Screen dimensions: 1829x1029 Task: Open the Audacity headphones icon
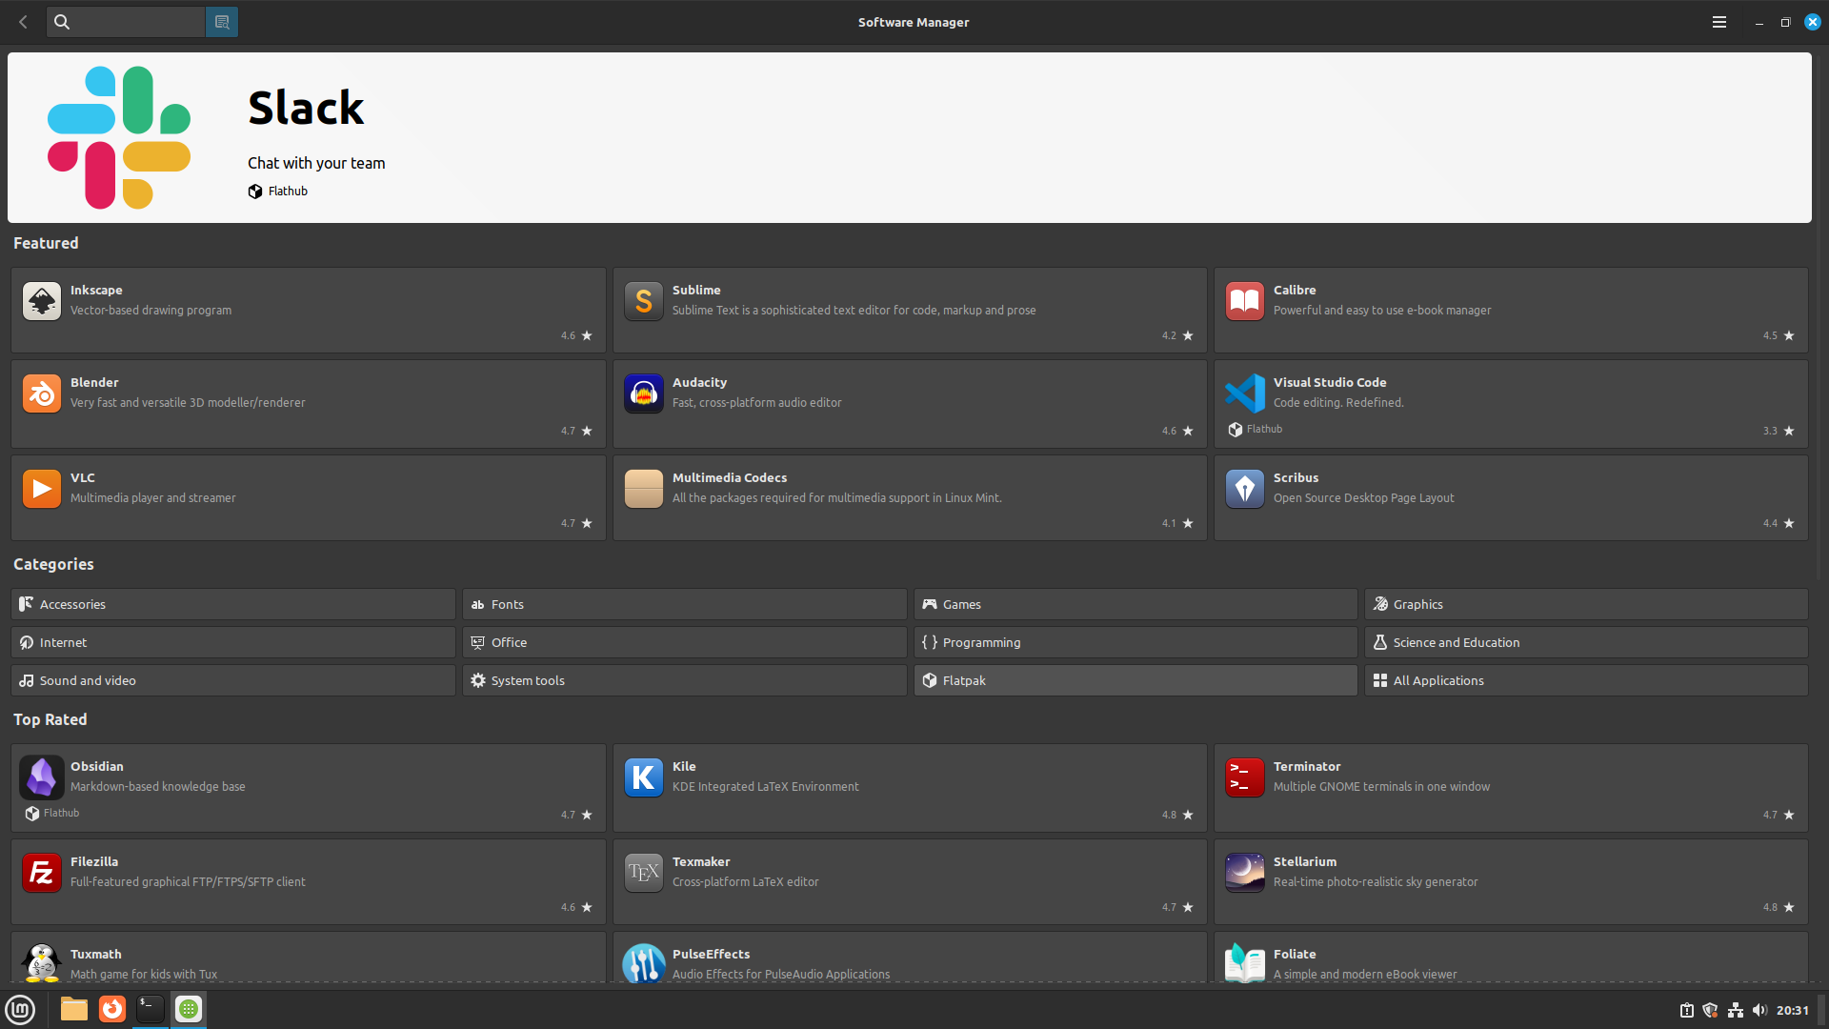644,393
